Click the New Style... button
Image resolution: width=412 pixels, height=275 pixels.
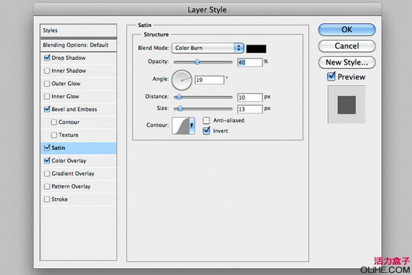pyautogui.click(x=347, y=63)
